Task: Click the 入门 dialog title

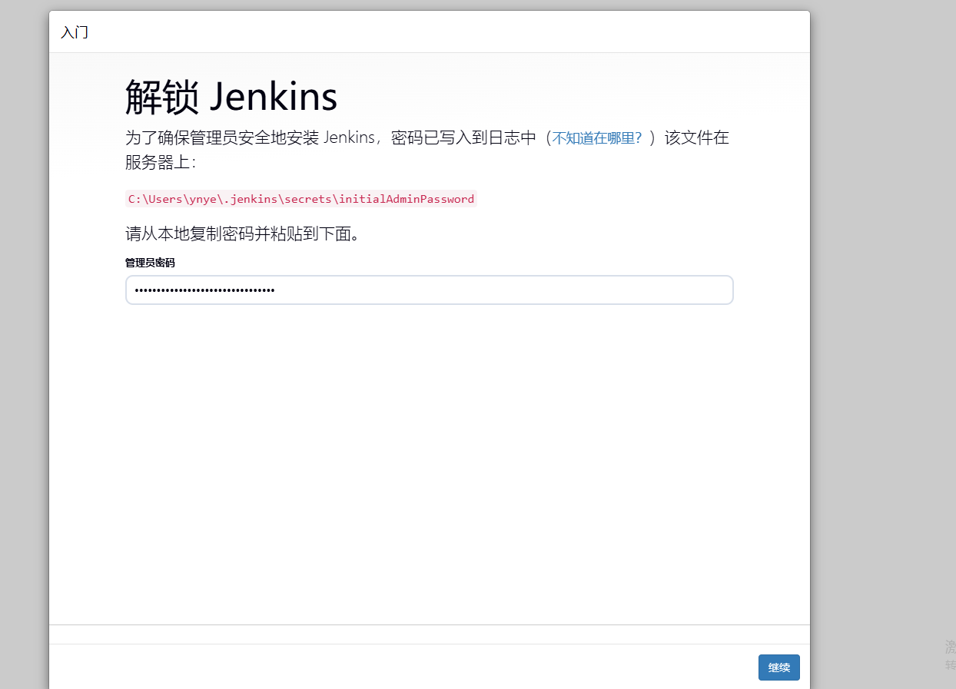Action: click(75, 32)
